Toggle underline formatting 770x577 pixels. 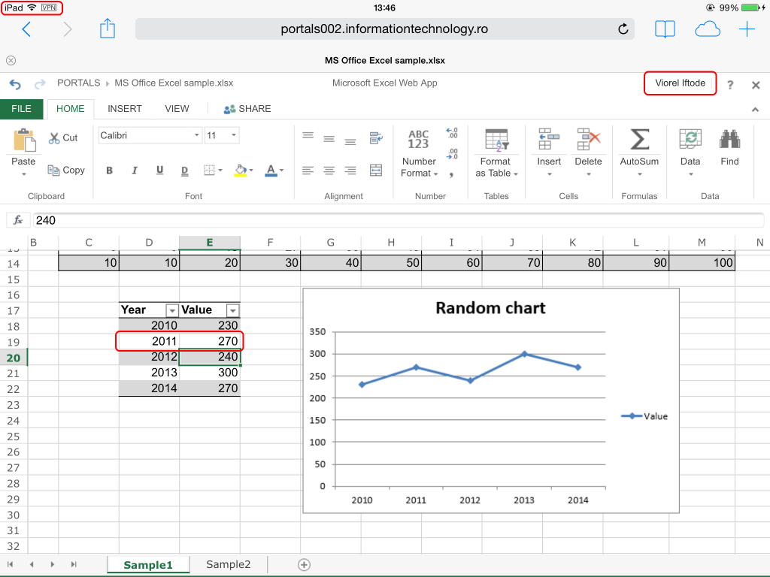click(159, 171)
